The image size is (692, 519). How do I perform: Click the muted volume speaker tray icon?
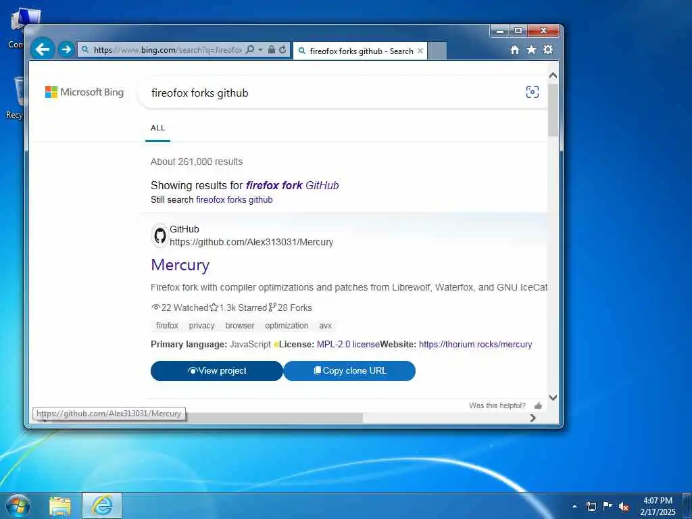624,507
